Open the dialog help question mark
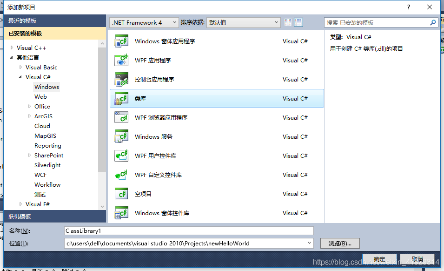Image resolution: width=444 pixels, height=271 pixels. (408, 7)
